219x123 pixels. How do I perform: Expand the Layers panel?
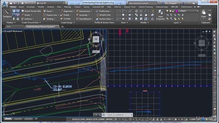177,23
